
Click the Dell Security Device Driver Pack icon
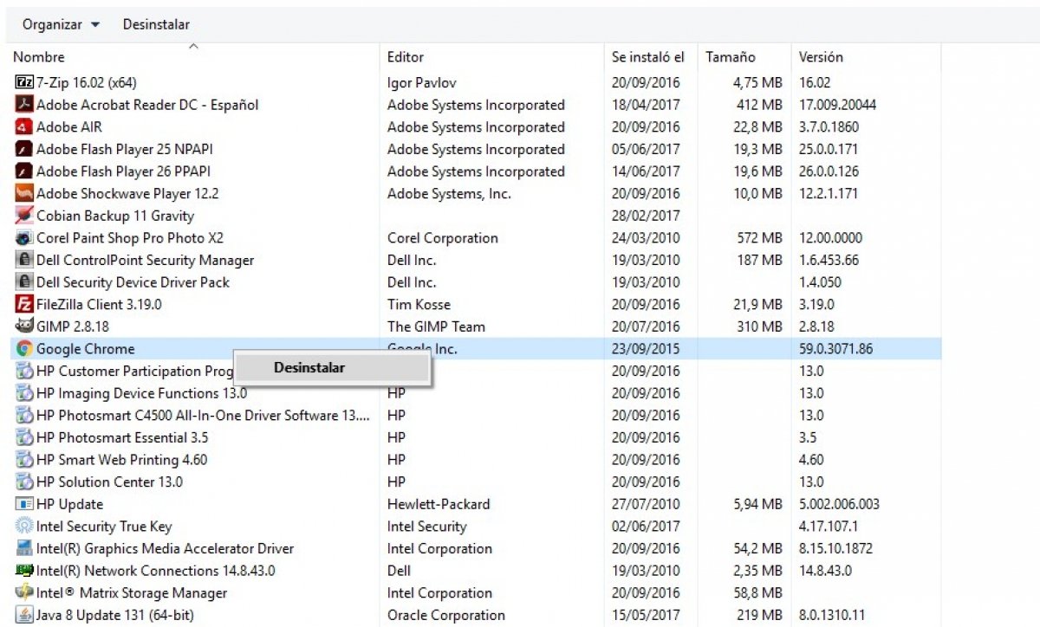point(24,282)
